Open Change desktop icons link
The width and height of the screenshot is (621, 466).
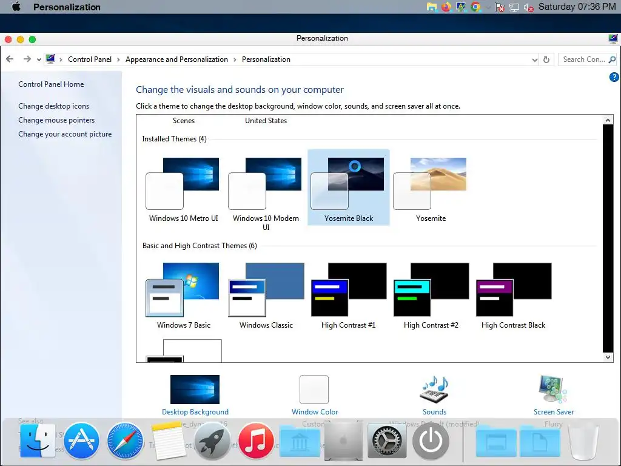(54, 106)
